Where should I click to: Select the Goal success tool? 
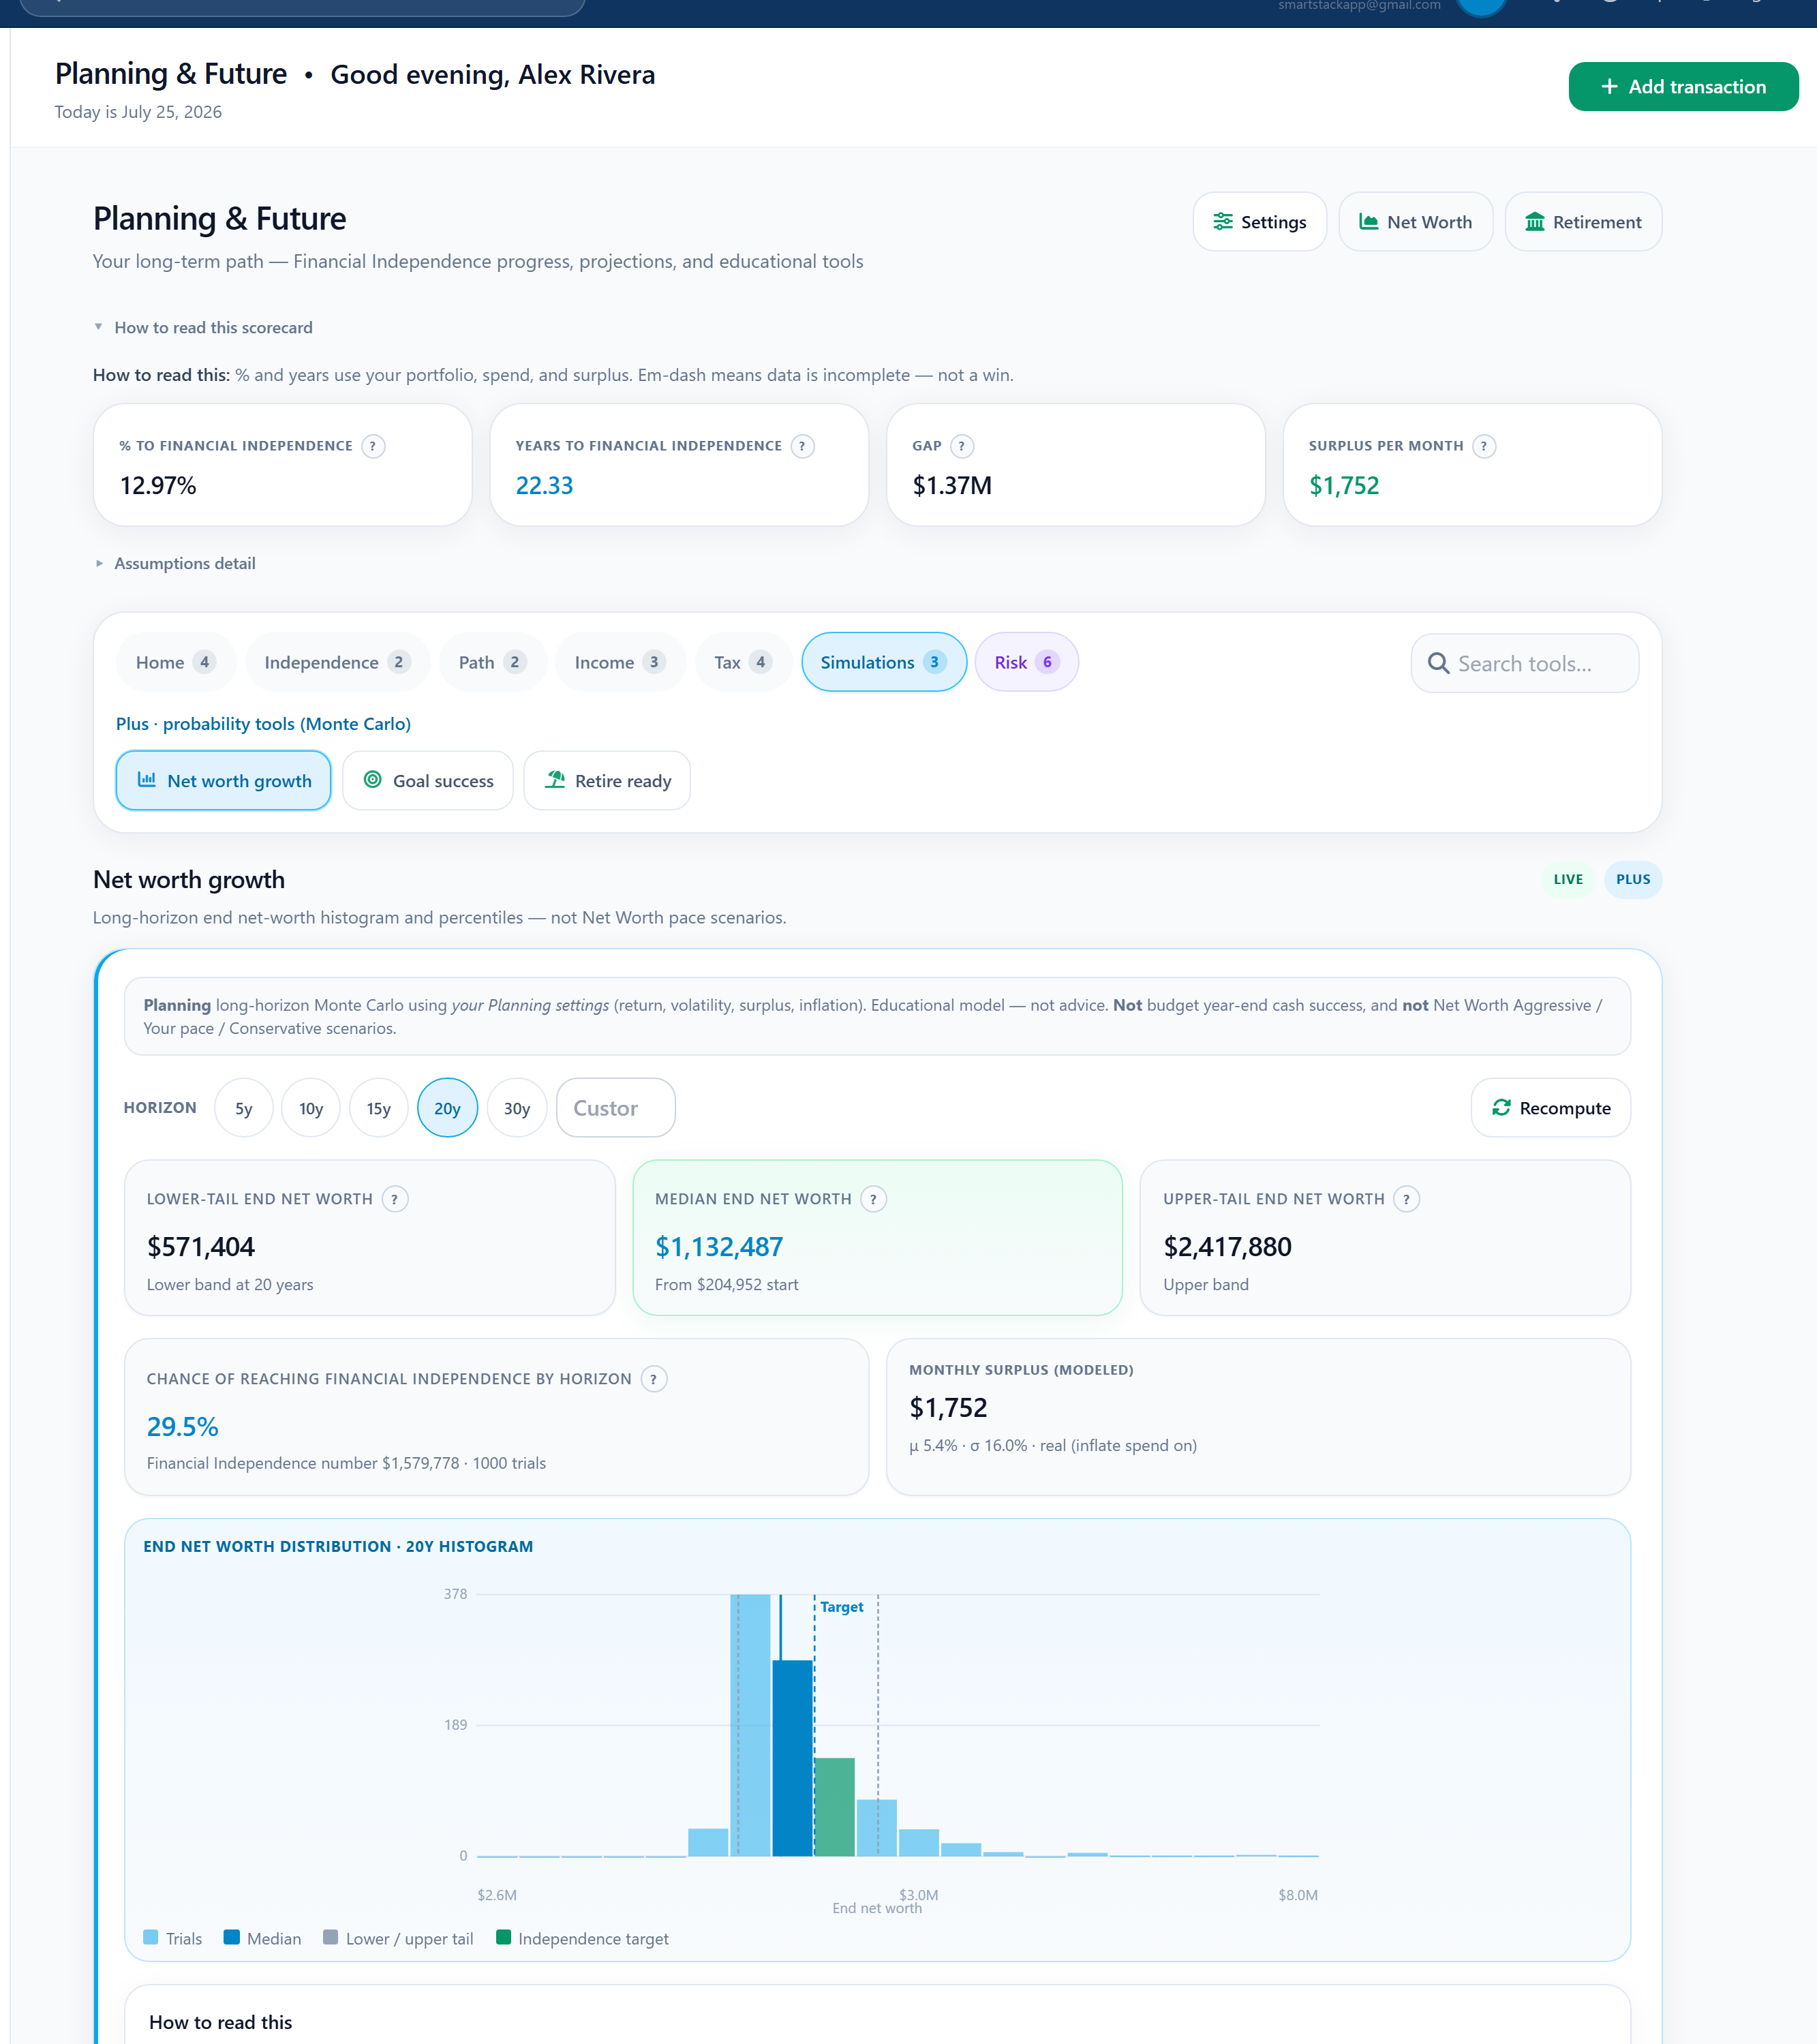pyautogui.click(x=428, y=780)
